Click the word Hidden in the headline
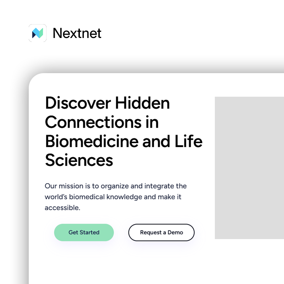The image size is (284, 284). coord(143,103)
